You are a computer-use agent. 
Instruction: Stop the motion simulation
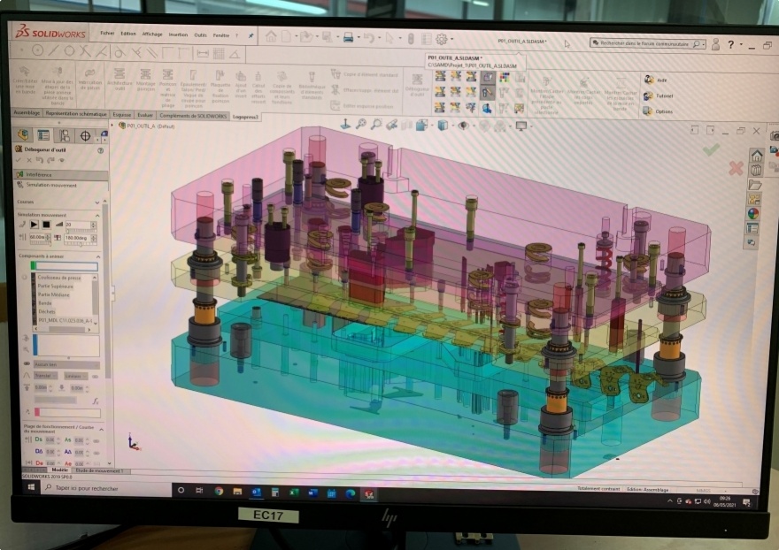coord(46,225)
